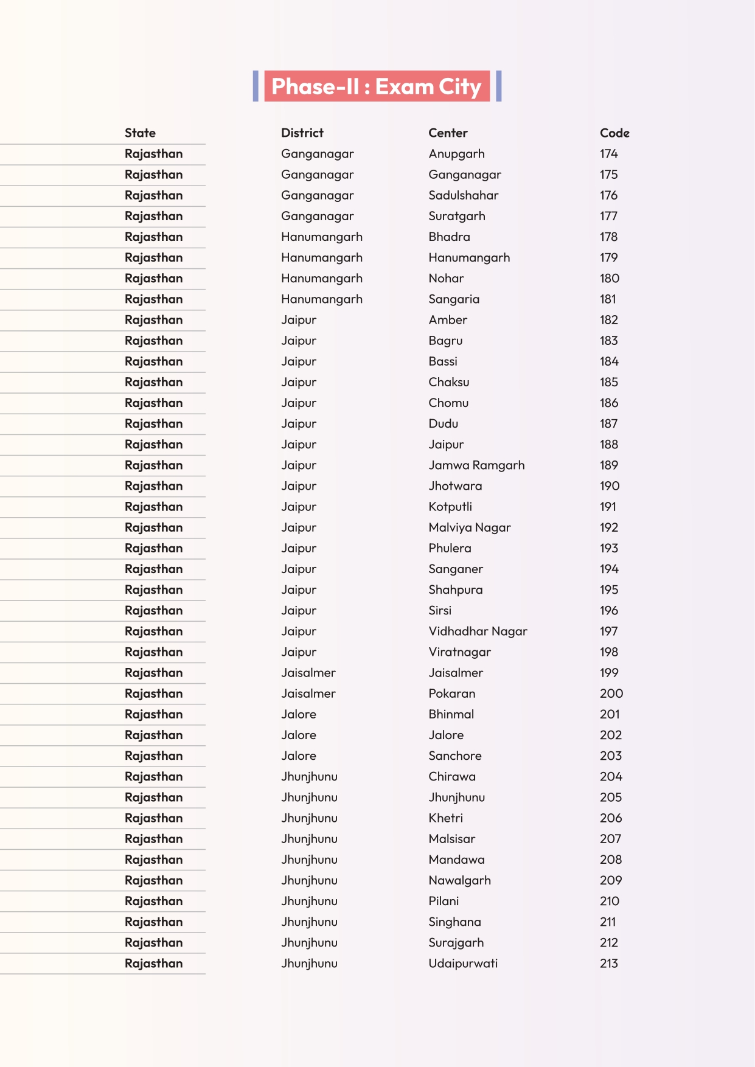This screenshot has height=1067, width=755.
Task: Click the Center column header
Action: pyautogui.click(x=448, y=133)
